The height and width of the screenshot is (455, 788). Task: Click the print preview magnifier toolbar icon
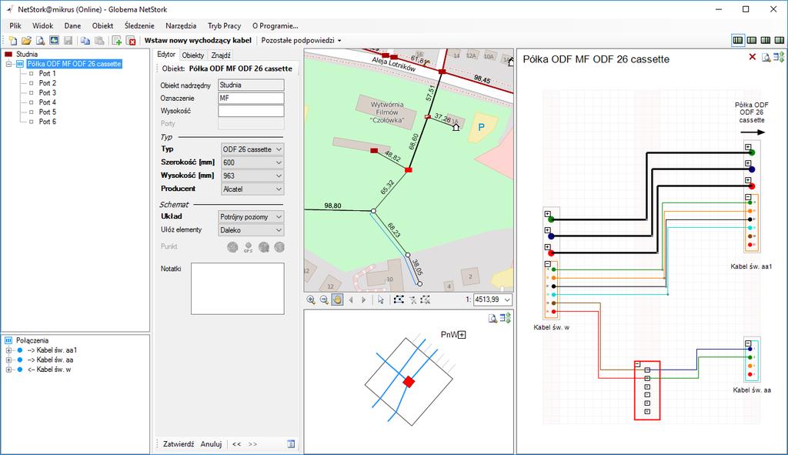pyautogui.click(x=40, y=41)
